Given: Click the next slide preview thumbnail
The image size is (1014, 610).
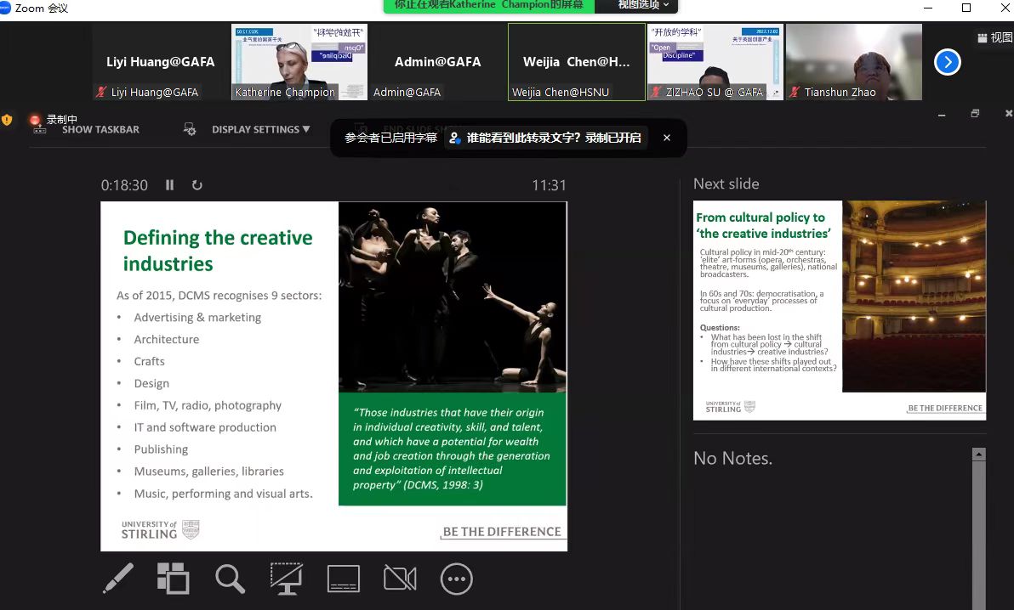Looking at the screenshot, I should coord(840,309).
